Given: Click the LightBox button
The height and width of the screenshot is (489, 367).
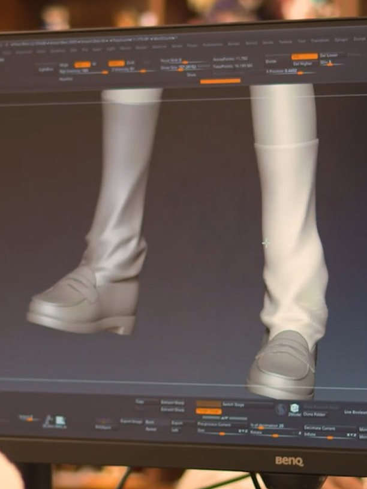Looking at the screenshot, I should (46, 70).
